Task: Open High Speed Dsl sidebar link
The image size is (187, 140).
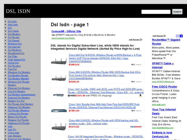Action: point(16,60)
